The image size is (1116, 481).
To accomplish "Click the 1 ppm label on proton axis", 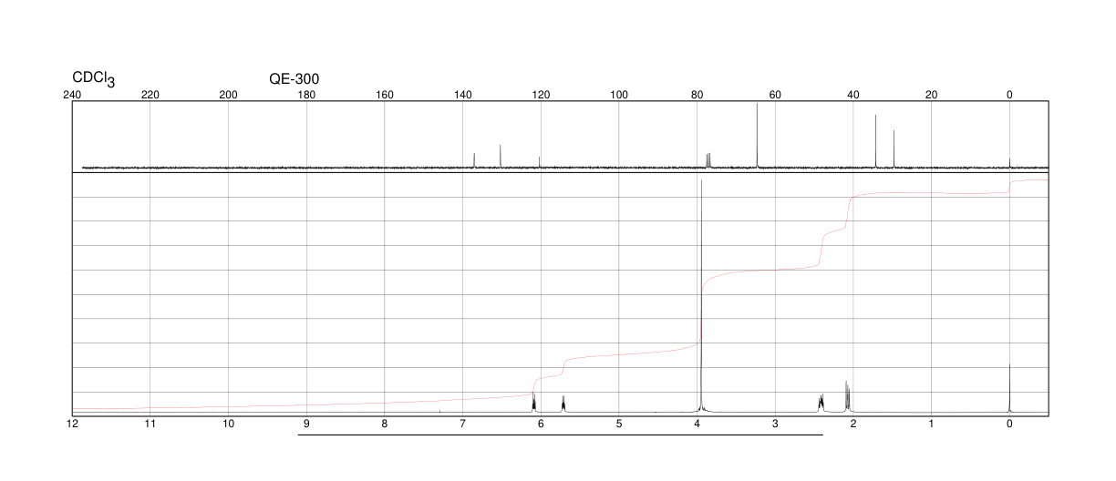I will click(x=931, y=424).
